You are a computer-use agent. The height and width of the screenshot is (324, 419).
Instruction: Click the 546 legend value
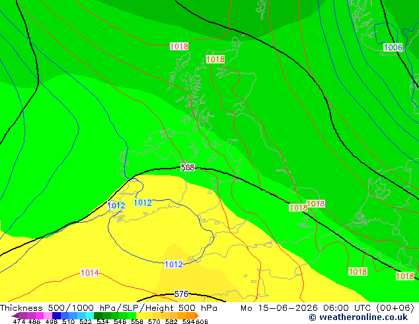(120, 321)
